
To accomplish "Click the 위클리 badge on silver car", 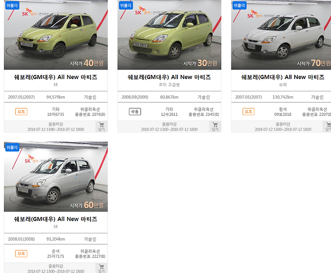I will (12, 147).
